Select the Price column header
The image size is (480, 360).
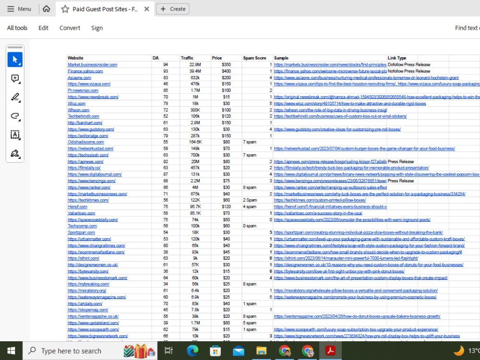coord(217,58)
